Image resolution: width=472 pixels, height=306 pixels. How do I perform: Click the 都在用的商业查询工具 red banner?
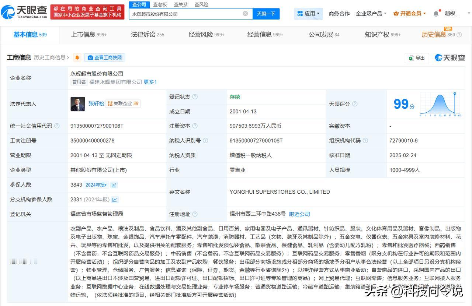(87, 12)
